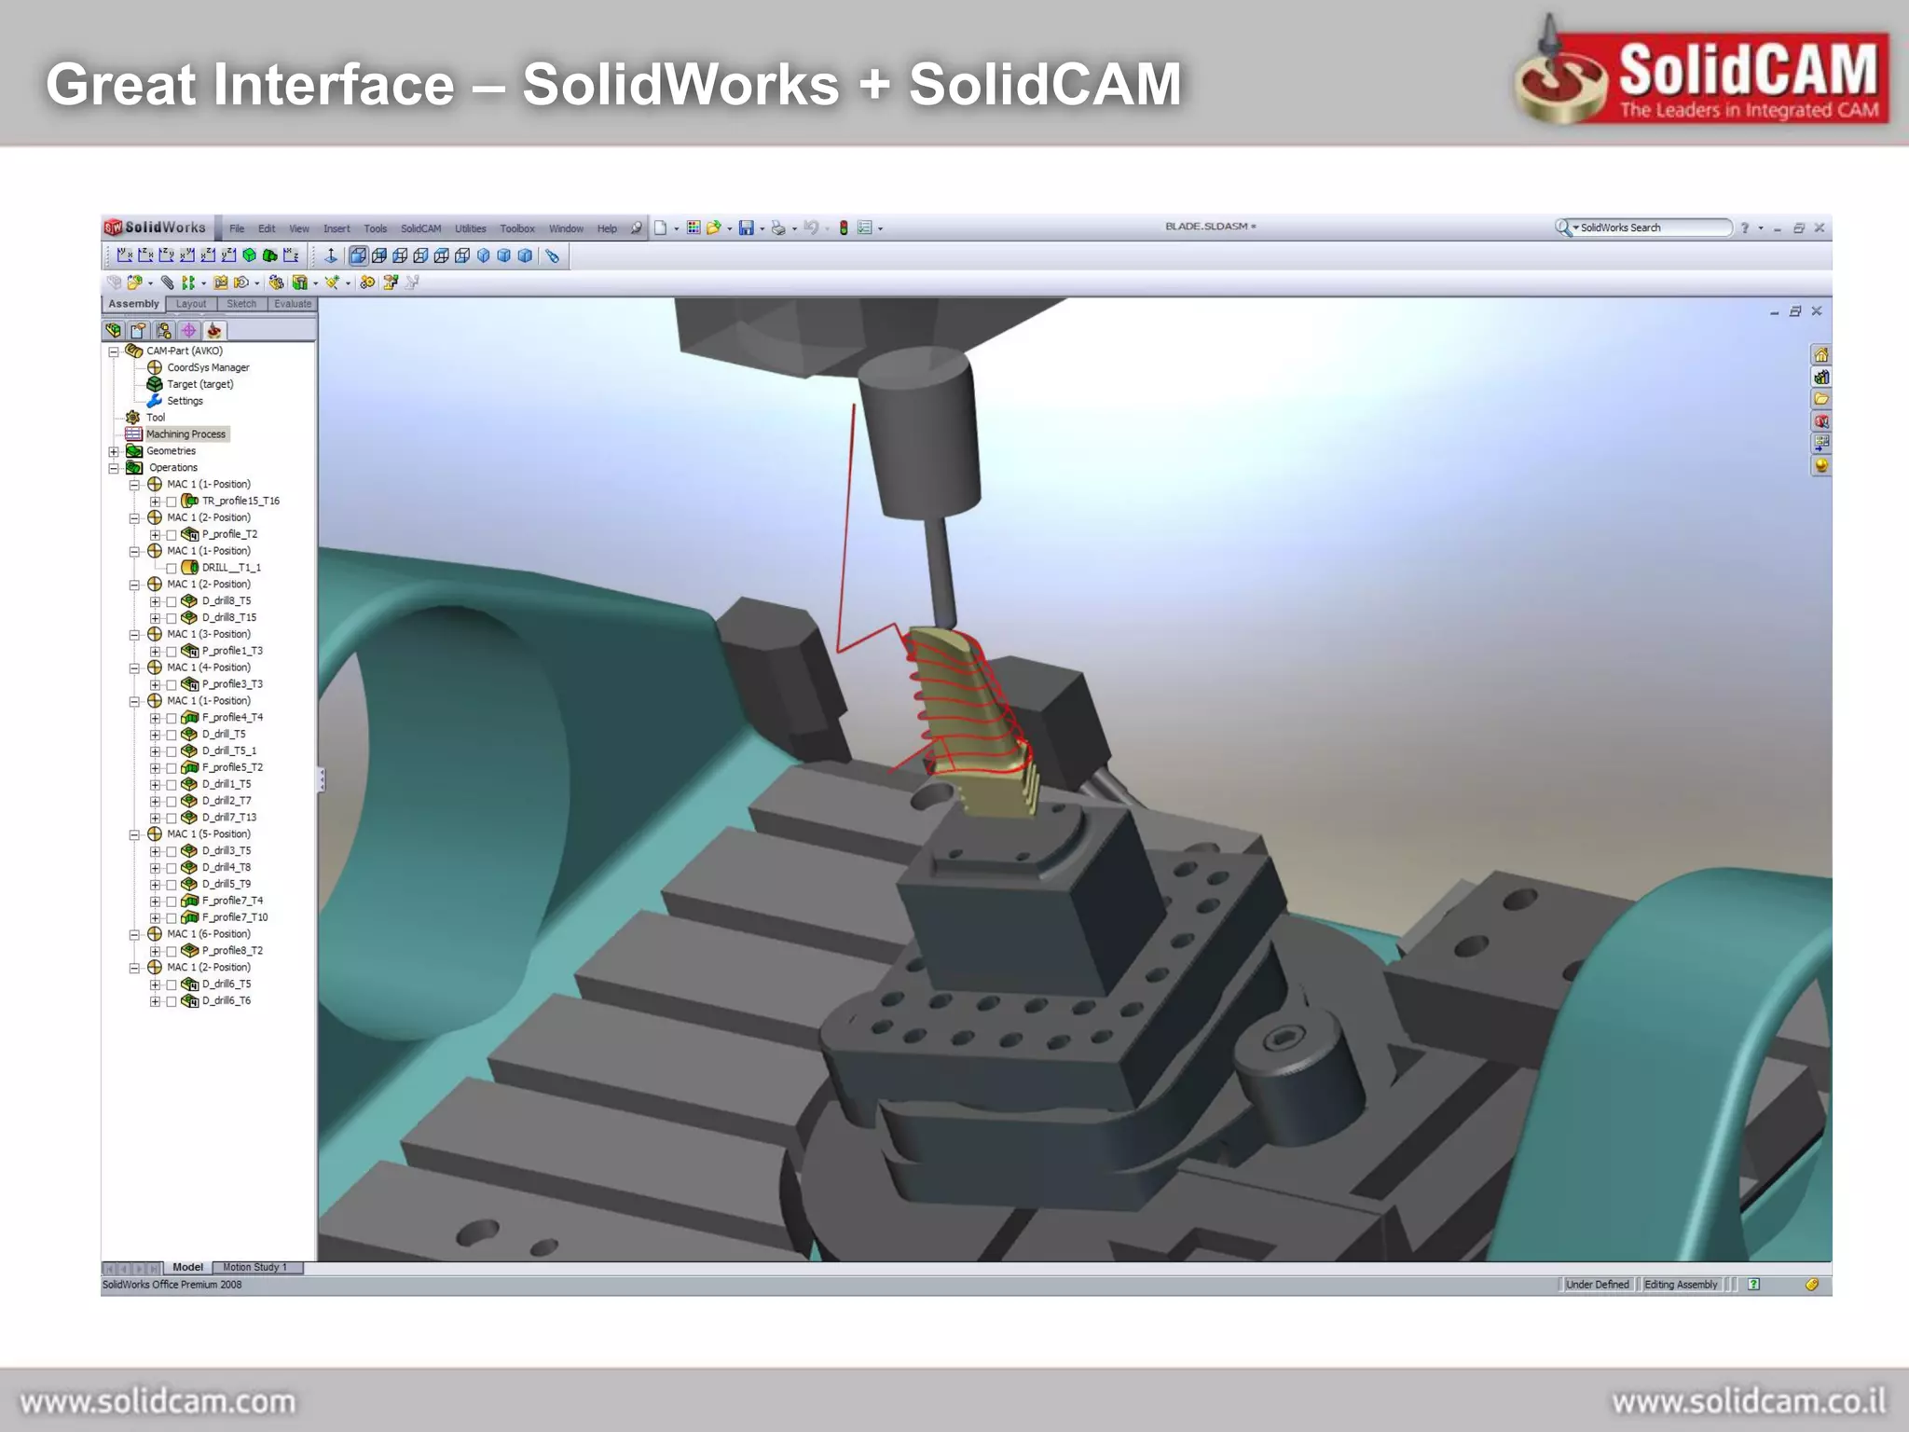1909x1432 pixels.
Task: Open the SolidCAM menu
Action: tap(420, 228)
